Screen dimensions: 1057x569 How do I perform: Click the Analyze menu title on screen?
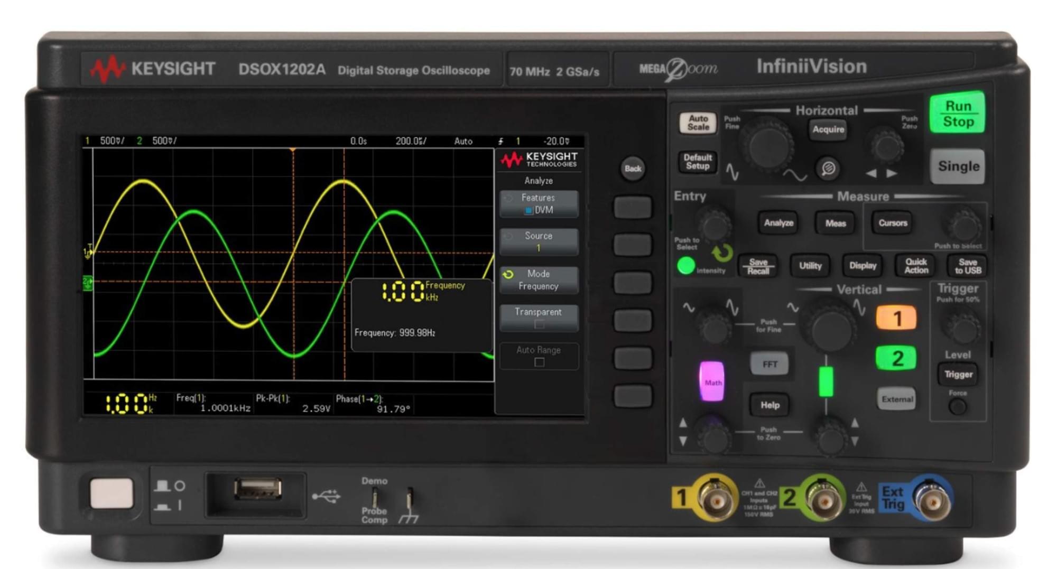pos(539,181)
